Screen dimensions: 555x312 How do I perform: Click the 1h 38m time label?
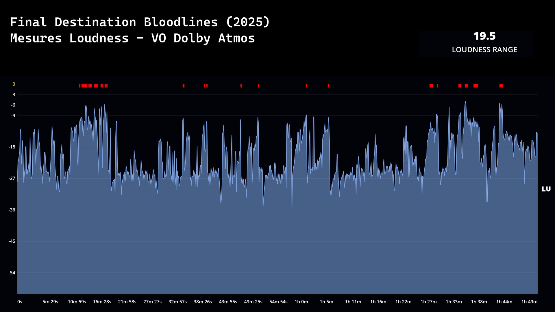click(x=479, y=302)
